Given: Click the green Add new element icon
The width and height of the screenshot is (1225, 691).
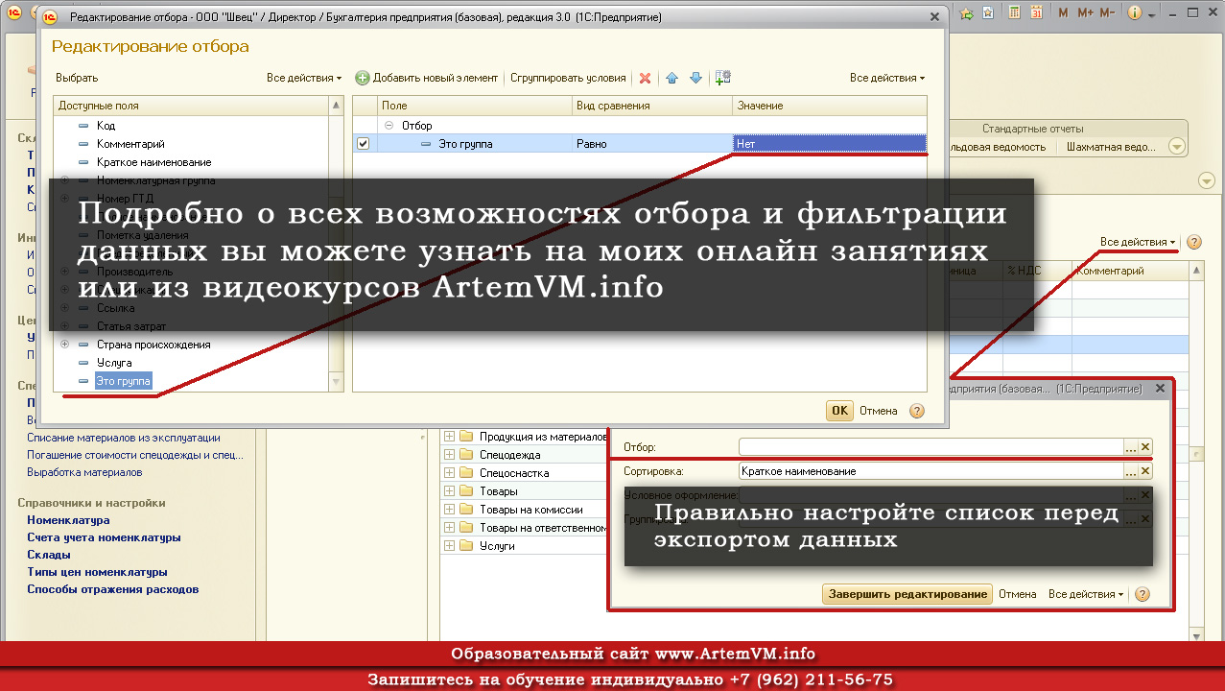Looking at the screenshot, I should pos(362,78).
